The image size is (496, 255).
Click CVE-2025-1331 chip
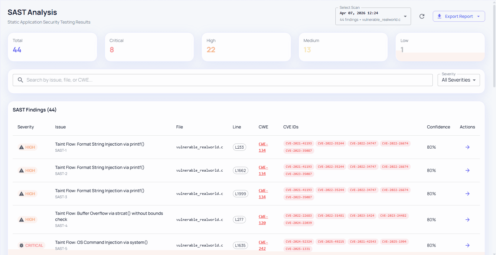click(298, 249)
